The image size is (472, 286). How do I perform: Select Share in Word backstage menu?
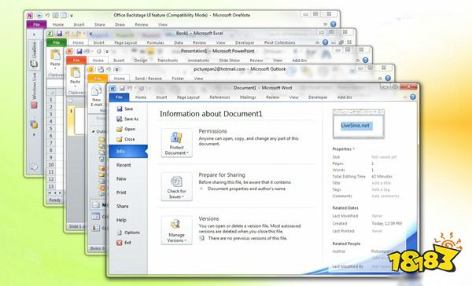point(123,206)
